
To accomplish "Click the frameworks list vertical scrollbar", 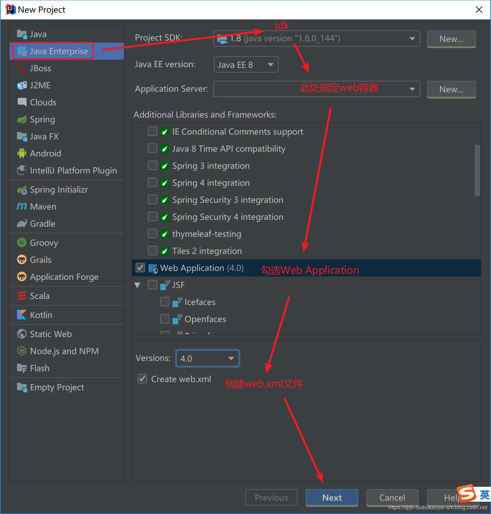I will 477,170.
